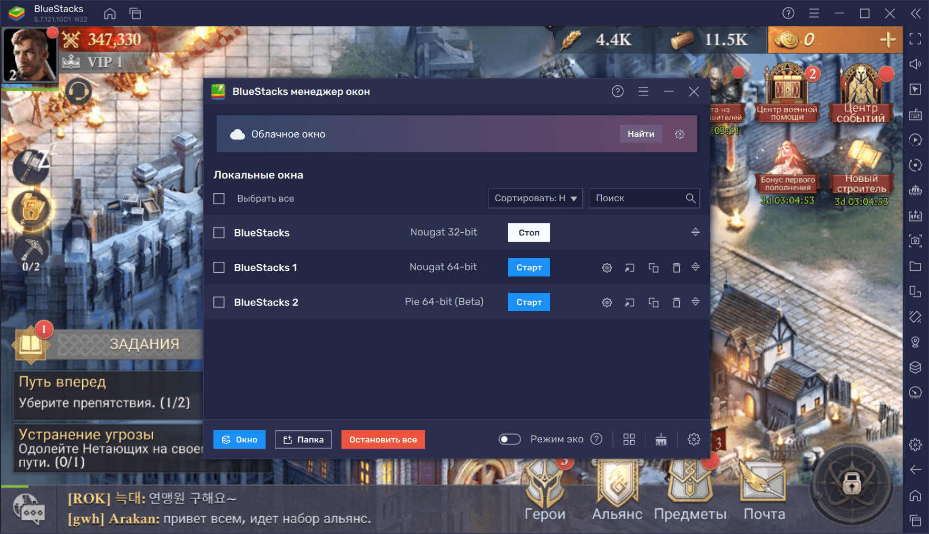This screenshot has width=929, height=534.
Task: Open the instance manager help icon
Action: click(618, 92)
